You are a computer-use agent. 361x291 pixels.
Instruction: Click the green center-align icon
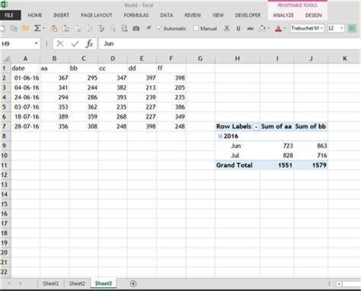(352, 28)
